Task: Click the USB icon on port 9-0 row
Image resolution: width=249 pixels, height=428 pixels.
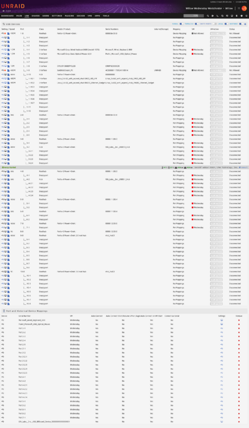Action: pos(3,236)
